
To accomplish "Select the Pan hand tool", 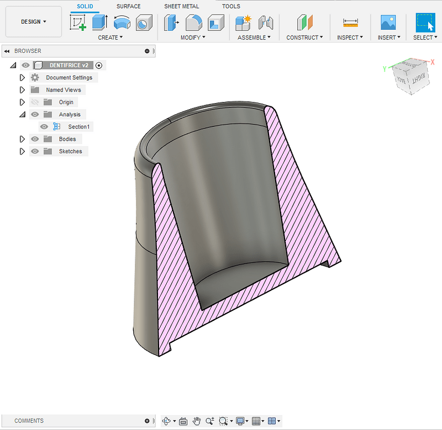I will [x=197, y=421].
